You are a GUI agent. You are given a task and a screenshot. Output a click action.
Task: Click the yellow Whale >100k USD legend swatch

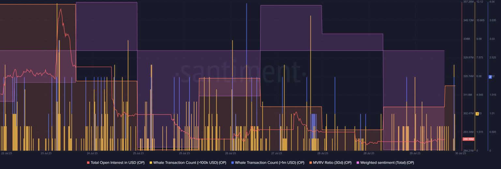pos(151,162)
